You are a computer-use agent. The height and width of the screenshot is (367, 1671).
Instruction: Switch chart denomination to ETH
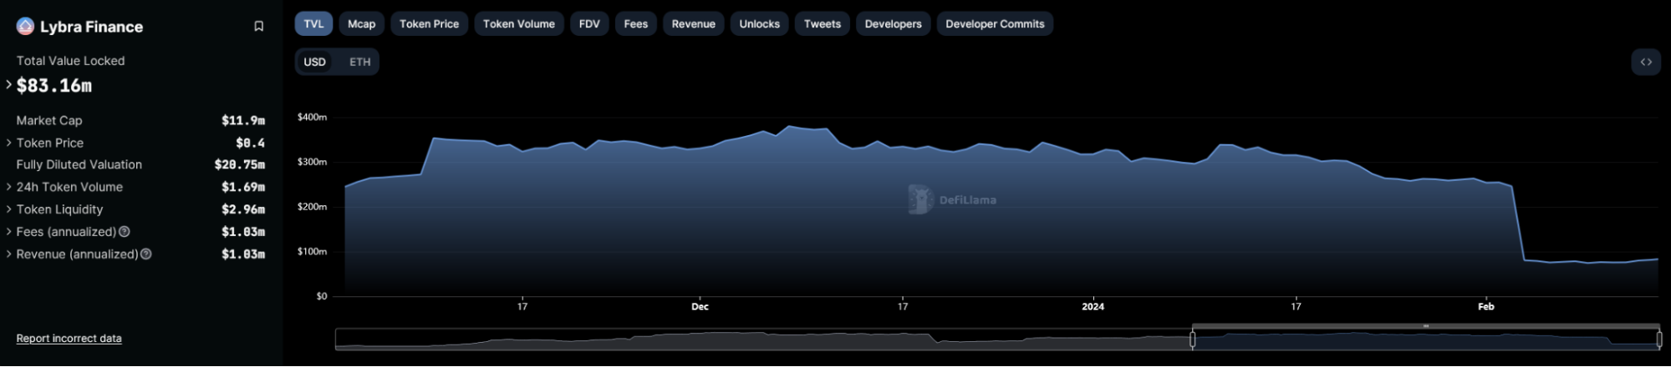coord(360,62)
